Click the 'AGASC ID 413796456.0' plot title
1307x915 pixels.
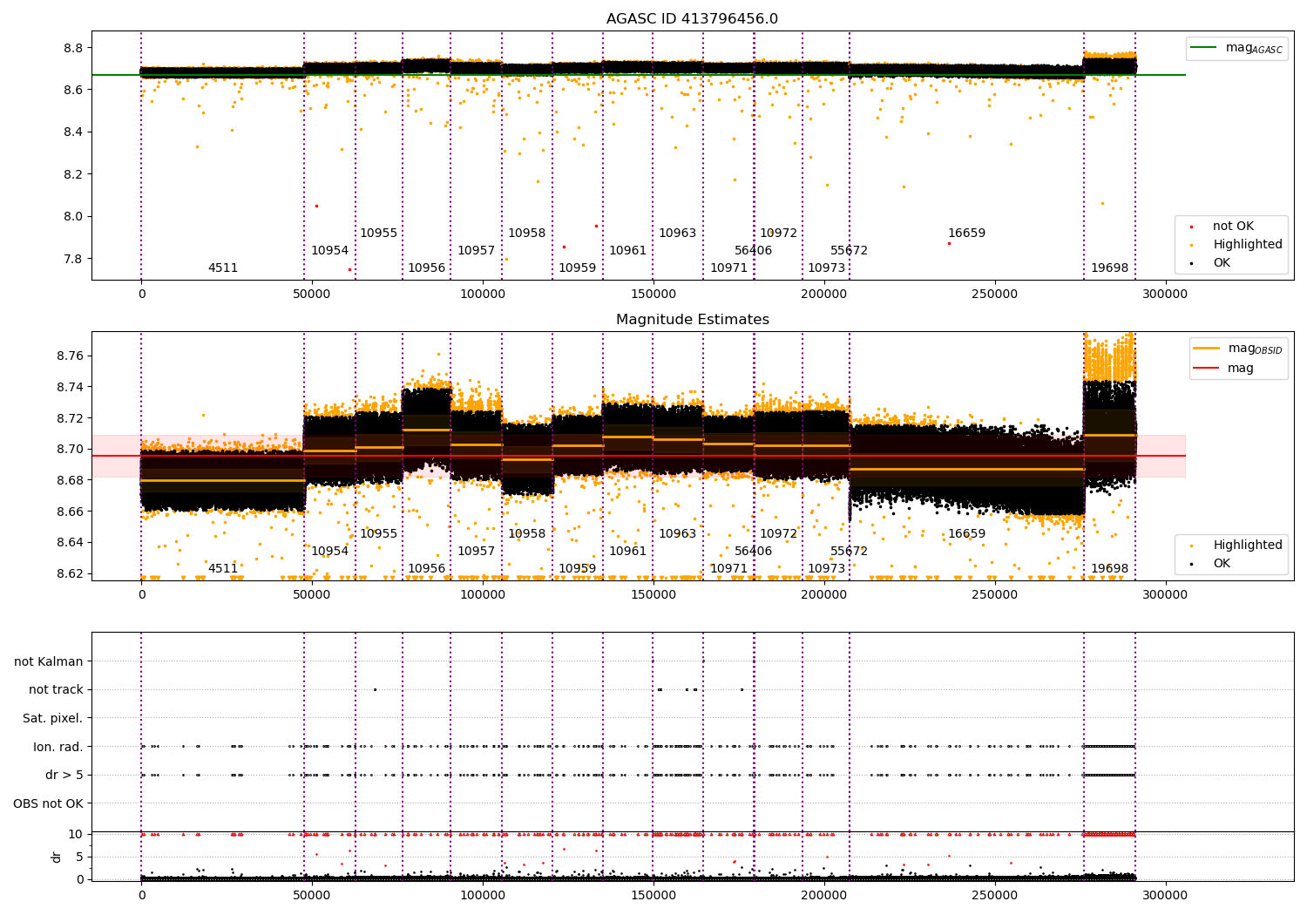(692, 19)
